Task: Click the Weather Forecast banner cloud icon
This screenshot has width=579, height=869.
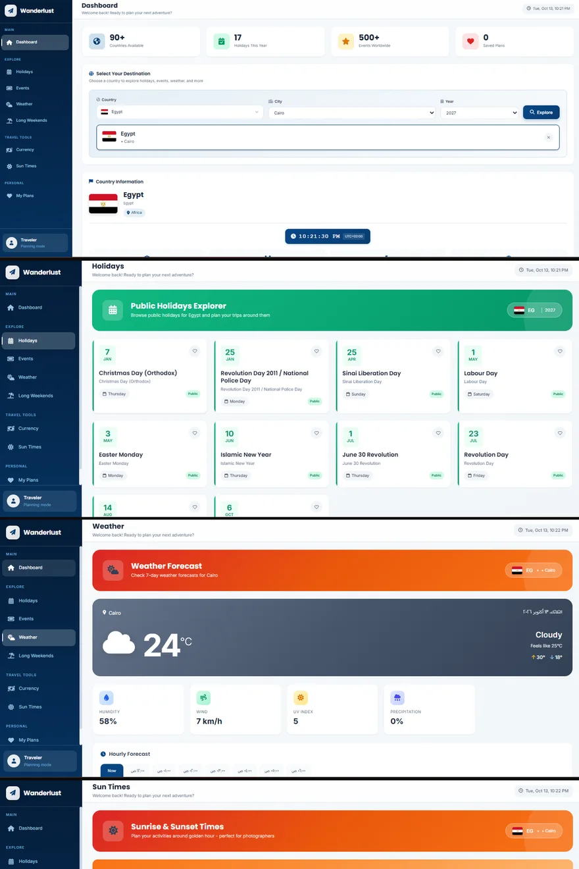Action: pos(113,570)
